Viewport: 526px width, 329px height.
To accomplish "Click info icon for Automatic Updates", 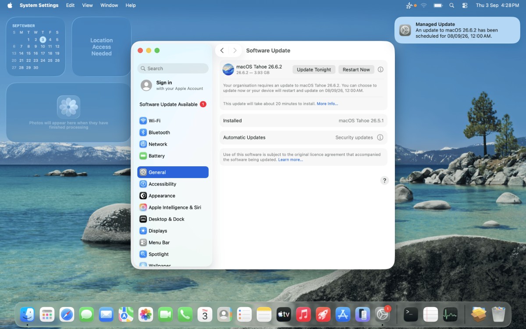I will [380, 137].
